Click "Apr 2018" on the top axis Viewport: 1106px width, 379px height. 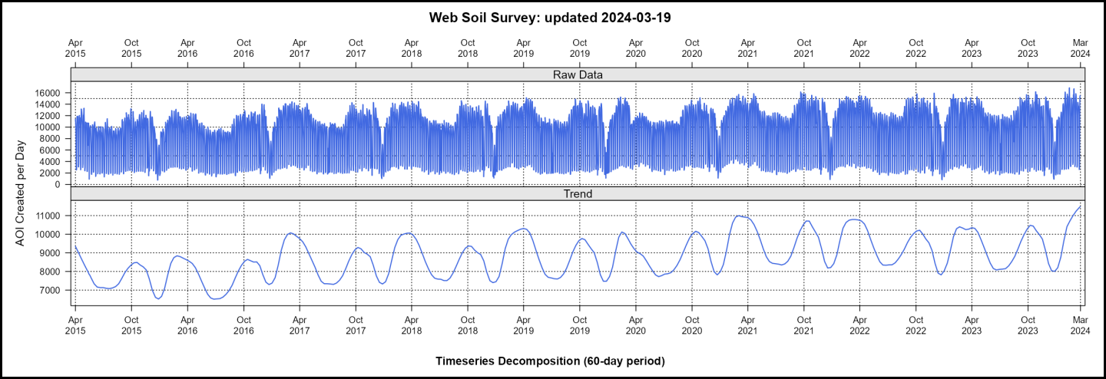pos(412,48)
